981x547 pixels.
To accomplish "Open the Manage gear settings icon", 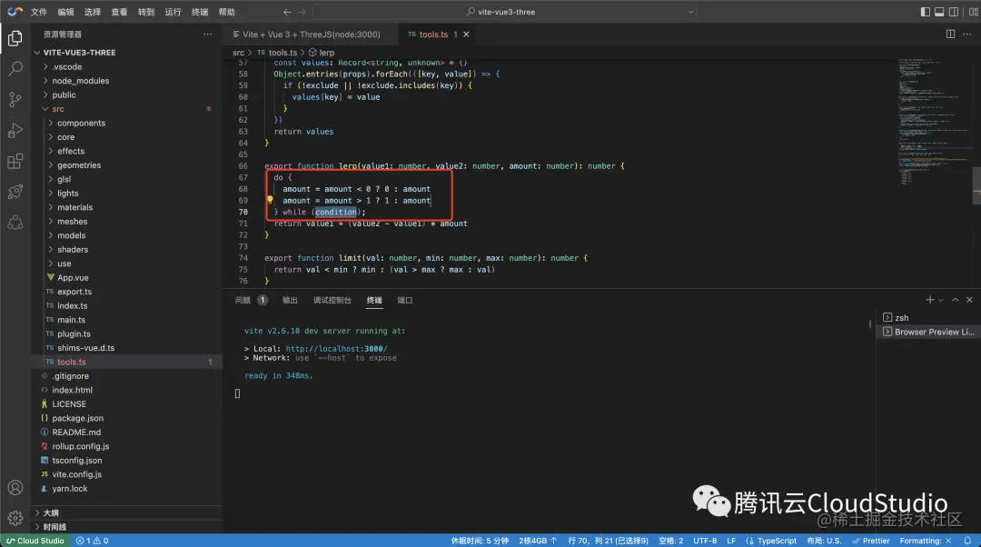I will (x=15, y=518).
